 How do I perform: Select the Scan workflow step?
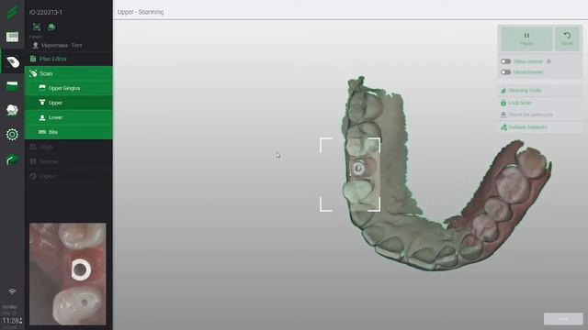click(x=69, y=73)
